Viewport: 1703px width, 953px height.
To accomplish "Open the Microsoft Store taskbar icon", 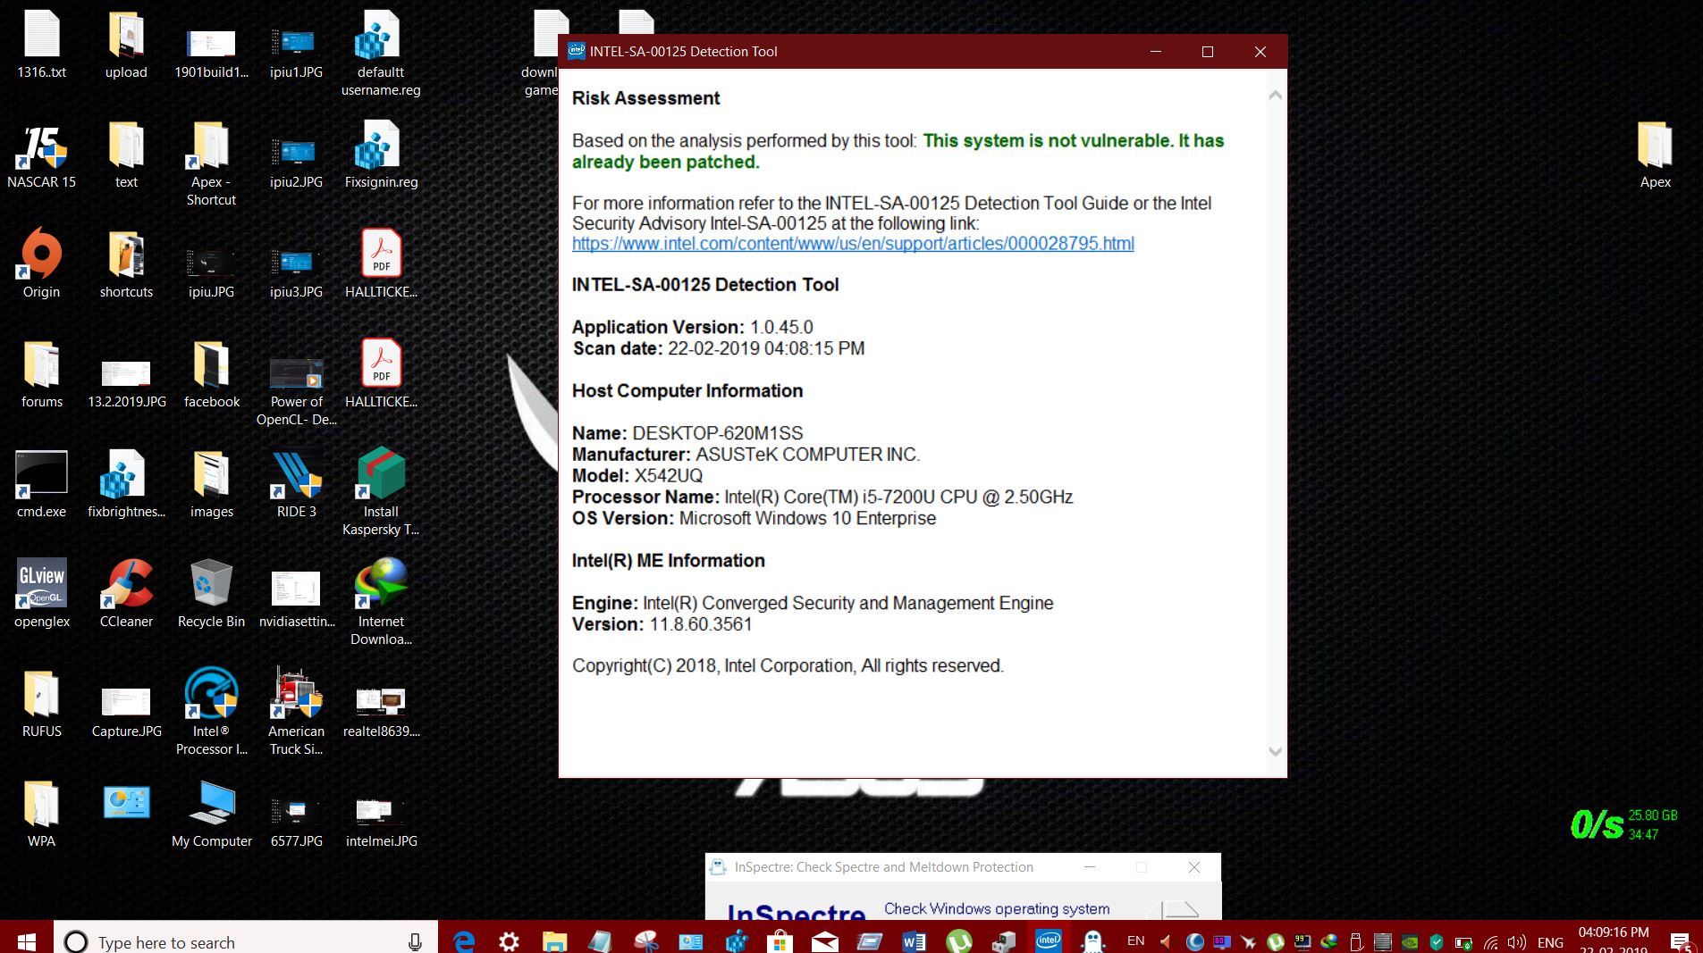I will point(780,941).
